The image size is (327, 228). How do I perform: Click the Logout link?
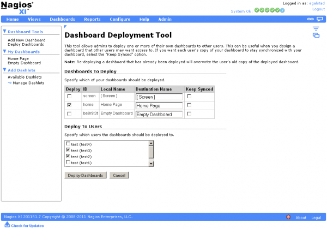click(318, 9)
